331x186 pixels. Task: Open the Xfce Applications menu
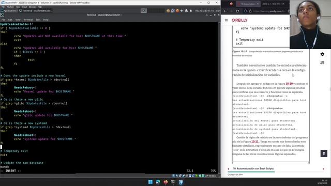[9, 11]
